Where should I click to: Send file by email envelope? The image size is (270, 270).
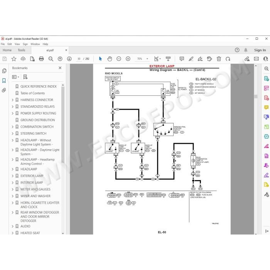[x=256, y=59]
